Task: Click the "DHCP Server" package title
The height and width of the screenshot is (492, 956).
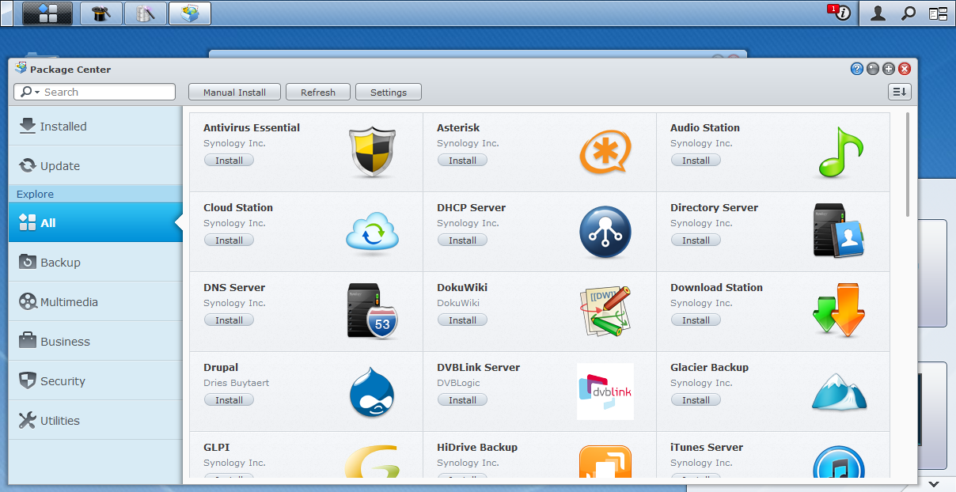Action: pos(471,207)
